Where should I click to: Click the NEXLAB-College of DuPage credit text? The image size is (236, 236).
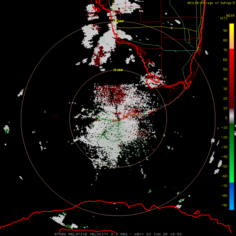point(211,3)
